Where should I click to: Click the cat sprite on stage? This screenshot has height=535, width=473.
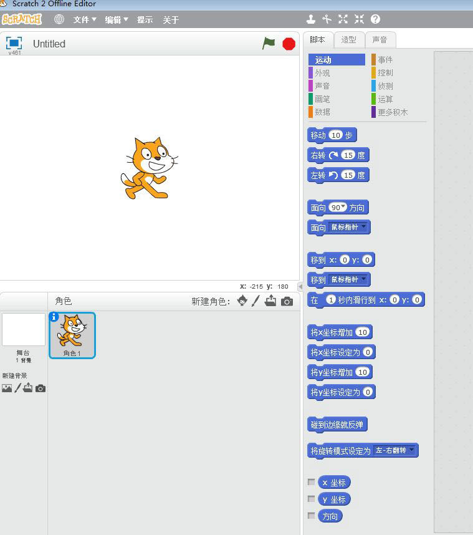coord(149,168)
